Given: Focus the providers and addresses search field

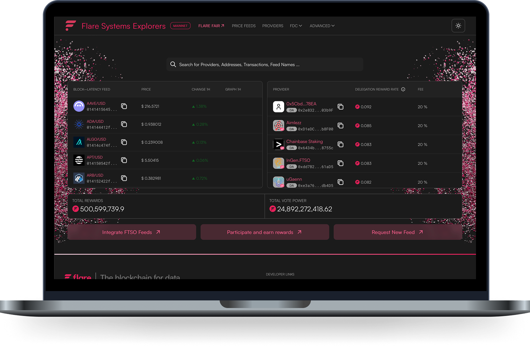Looking at the screenshot, I should [265, 64].
